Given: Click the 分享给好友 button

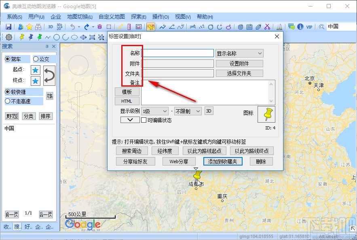Looking at the screenshot, I should (x=135, y=161).
